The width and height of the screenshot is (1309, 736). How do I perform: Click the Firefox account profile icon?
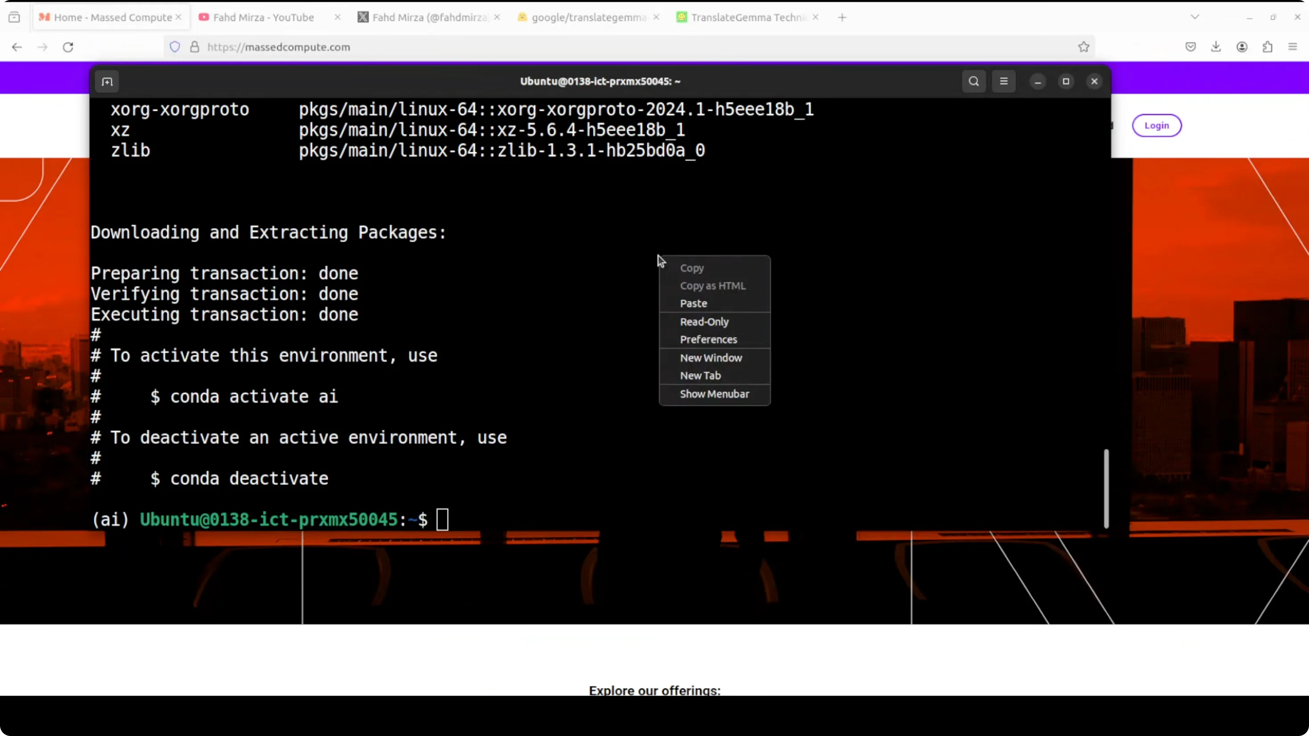1241,47
